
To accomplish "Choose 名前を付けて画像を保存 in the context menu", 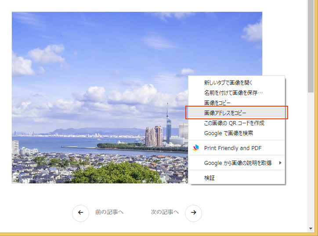I will coord(233,93).
